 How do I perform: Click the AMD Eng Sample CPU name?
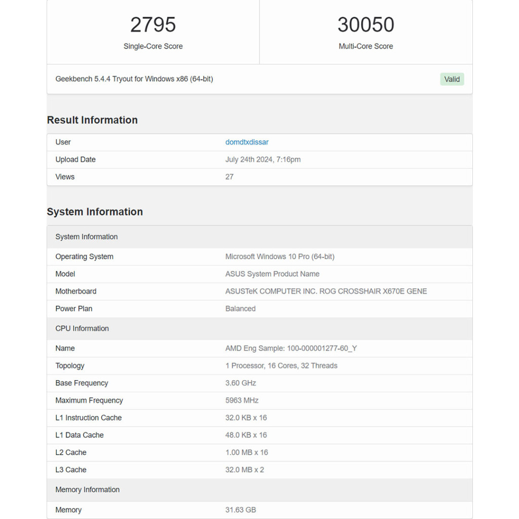tap(291, 348)
